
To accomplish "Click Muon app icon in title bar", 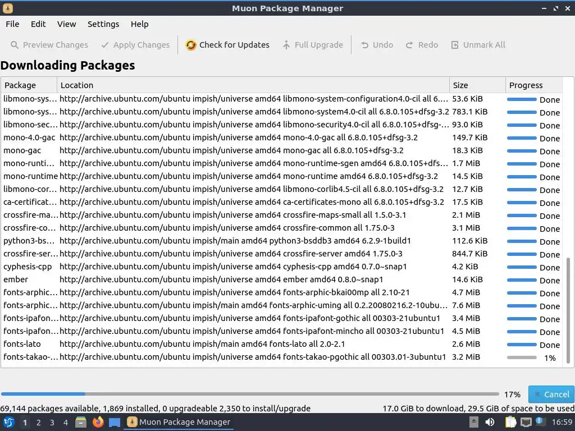I will 8,8.
